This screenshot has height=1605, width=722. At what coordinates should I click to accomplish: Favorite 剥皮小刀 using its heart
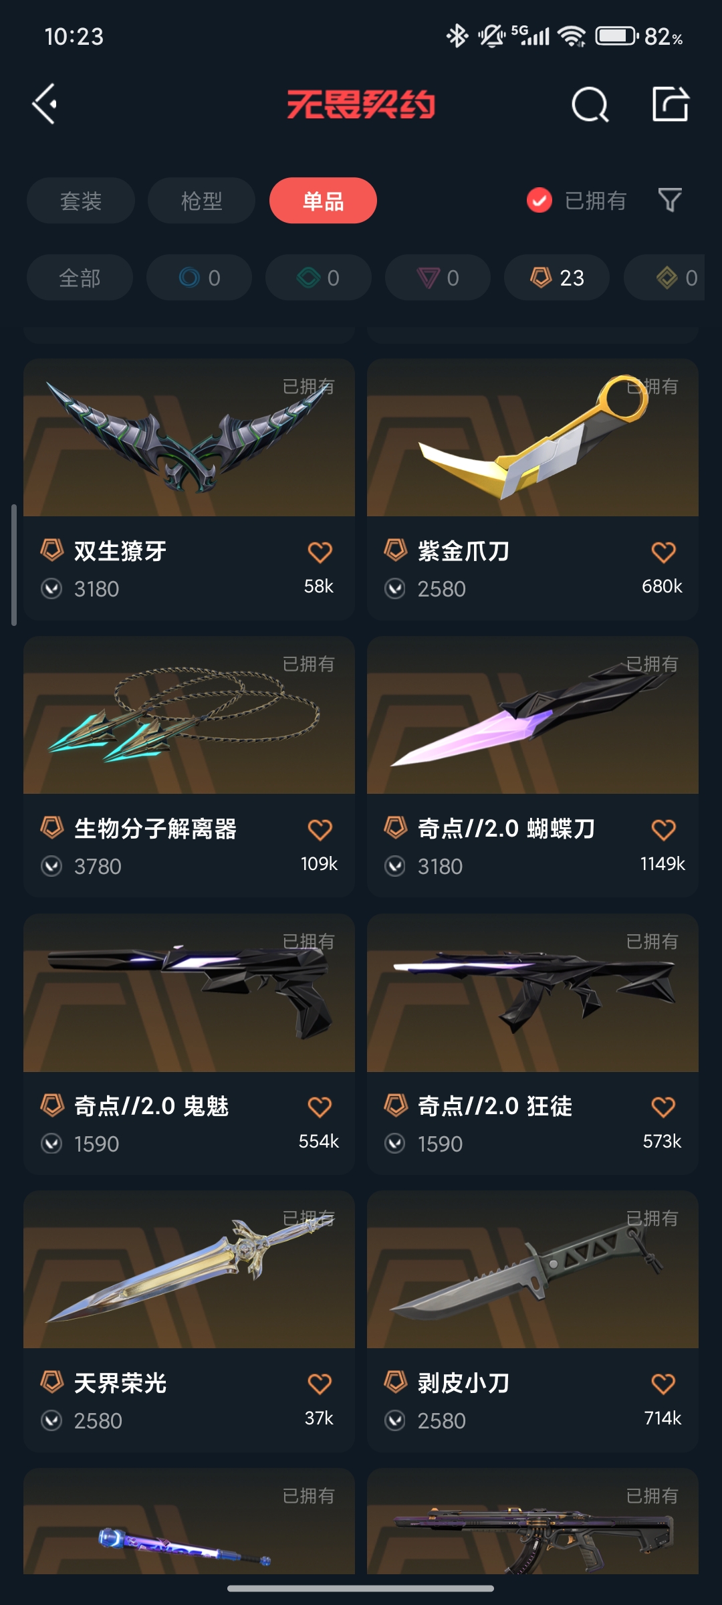pos(663,1384)
